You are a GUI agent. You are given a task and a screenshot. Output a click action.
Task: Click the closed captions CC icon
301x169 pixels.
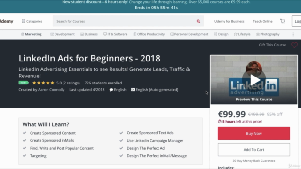(x=133, y=90)
